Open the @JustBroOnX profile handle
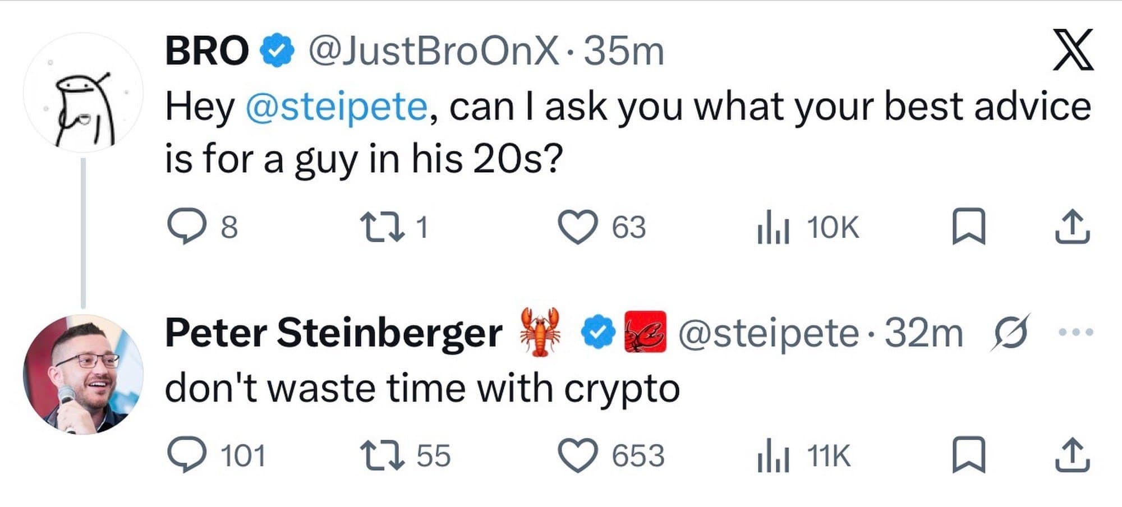This screenshot has height=507, width=1122. click(434, 51)
